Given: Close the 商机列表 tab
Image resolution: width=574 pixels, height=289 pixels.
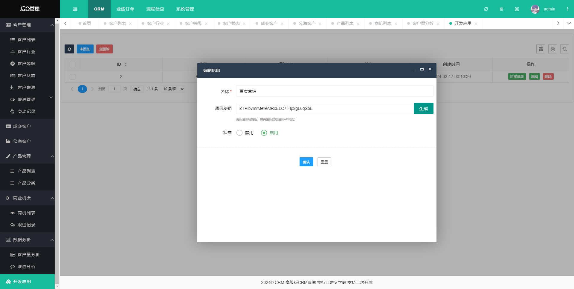Looking at the screenshot, I should tap(396, 24).
